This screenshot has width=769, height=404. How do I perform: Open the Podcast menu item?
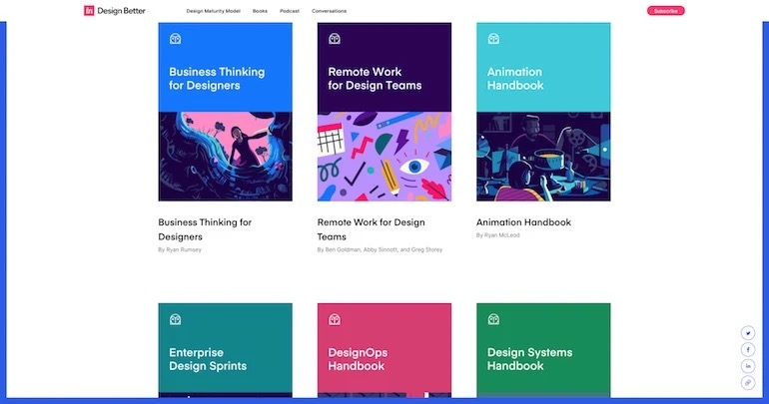click(x=290, y=11)
